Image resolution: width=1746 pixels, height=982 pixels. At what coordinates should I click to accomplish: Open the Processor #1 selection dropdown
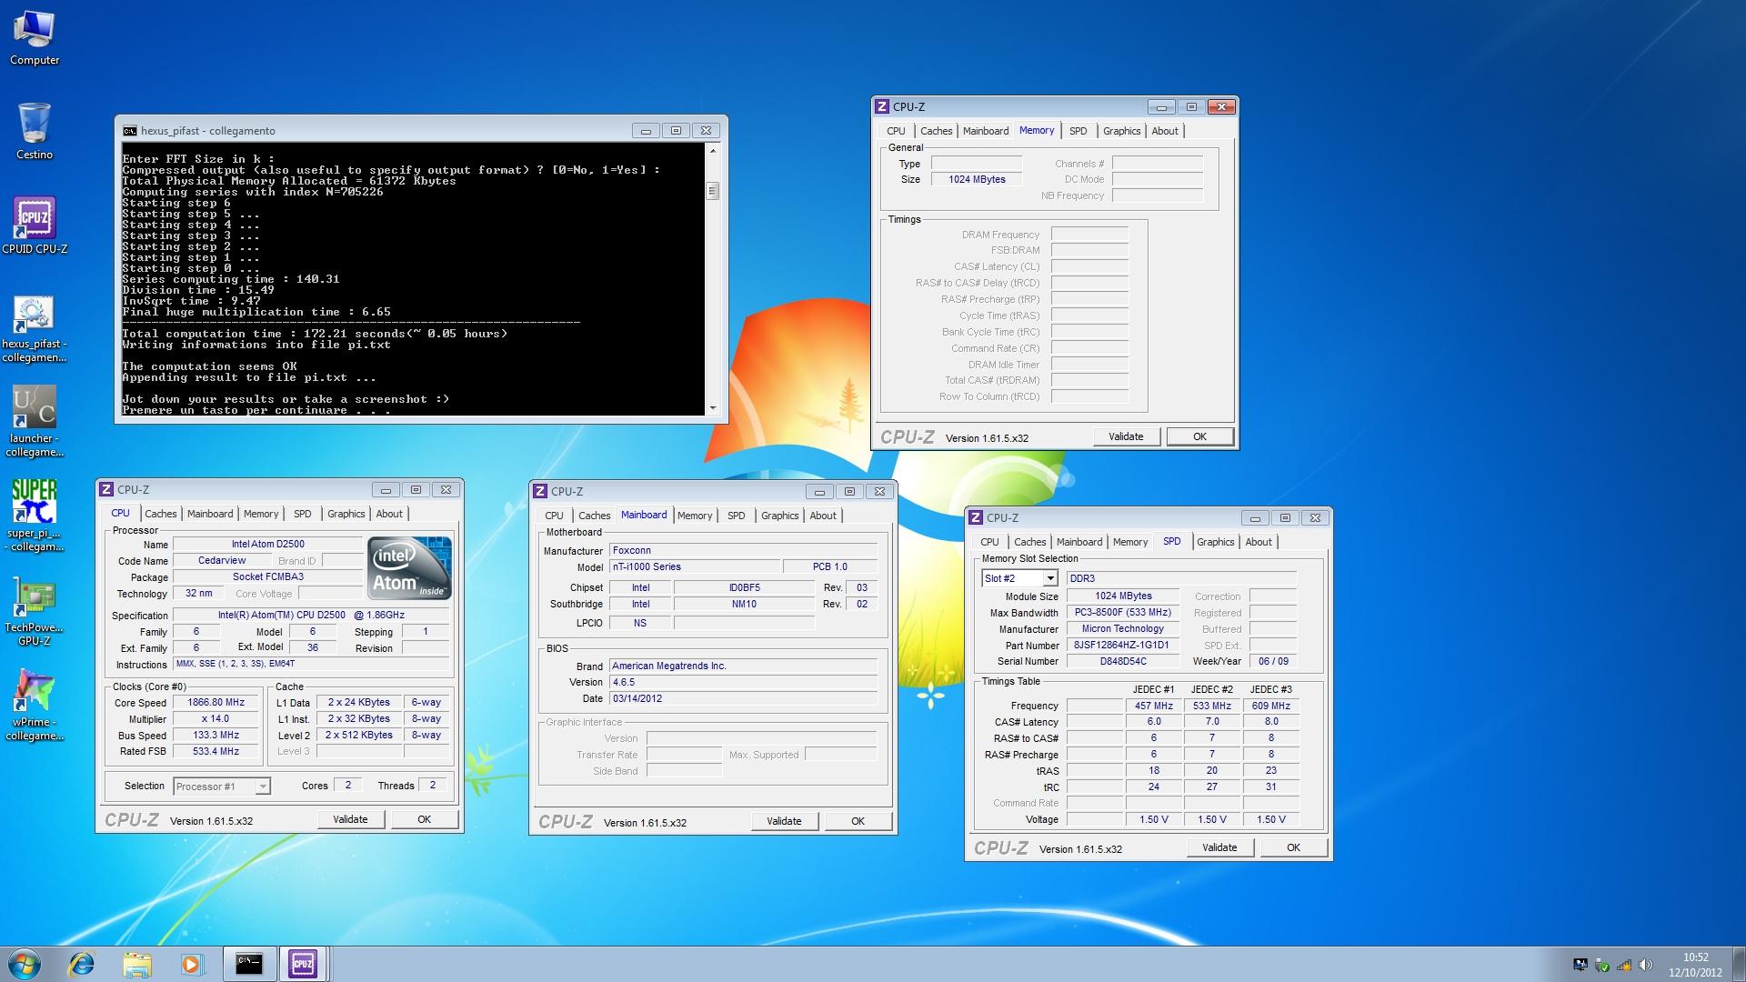(263, 787)
